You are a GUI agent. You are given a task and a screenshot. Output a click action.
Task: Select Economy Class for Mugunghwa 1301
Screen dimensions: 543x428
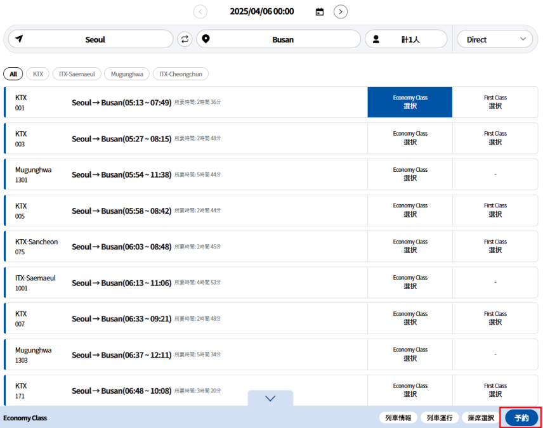(410, 174)
